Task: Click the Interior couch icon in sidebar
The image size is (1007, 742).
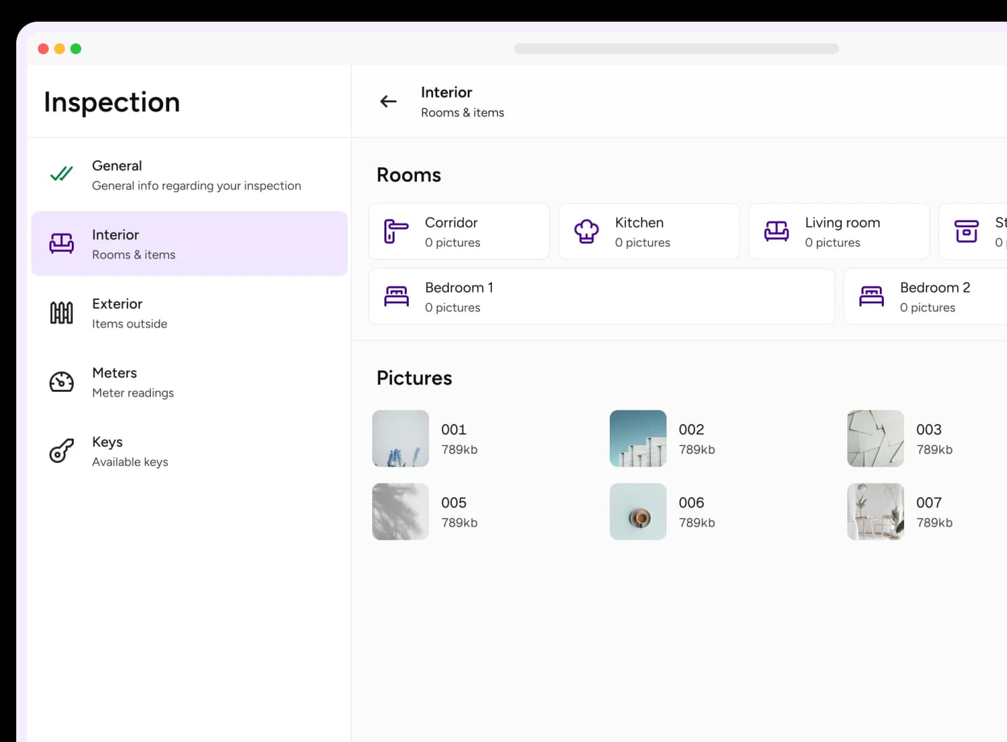Action: [61, 244]
